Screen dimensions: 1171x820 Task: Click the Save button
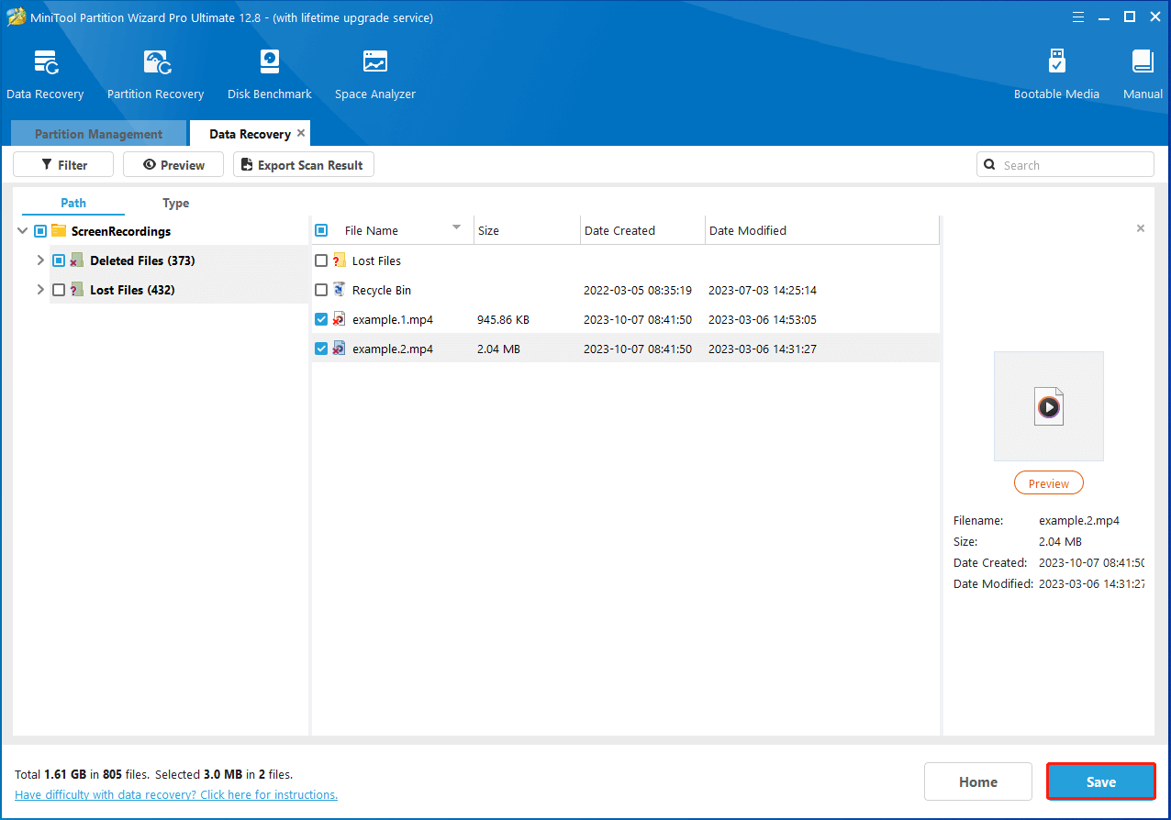pyautogui.click(x=1101, y=781)
